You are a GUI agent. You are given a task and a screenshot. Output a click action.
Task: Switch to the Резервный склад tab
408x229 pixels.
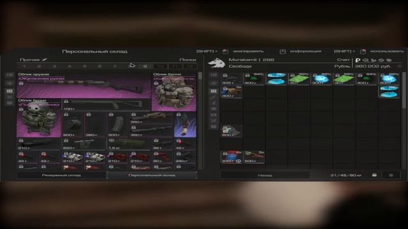coord(61,176)
